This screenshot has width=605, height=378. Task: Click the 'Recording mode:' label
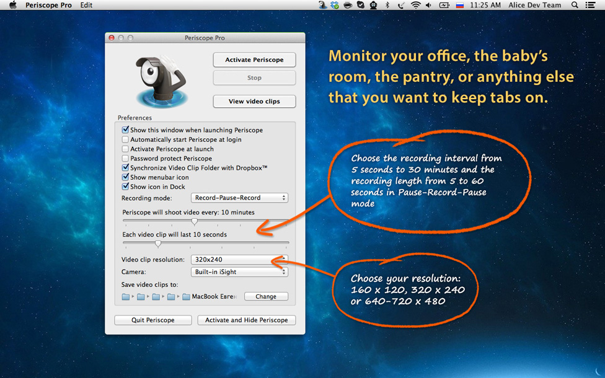click(147, 198)
